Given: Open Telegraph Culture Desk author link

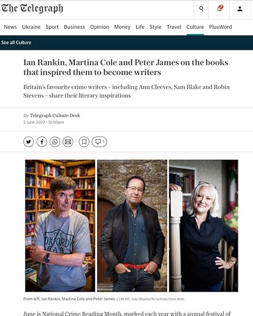Looking at the screenshot, I should click(55, 115).
